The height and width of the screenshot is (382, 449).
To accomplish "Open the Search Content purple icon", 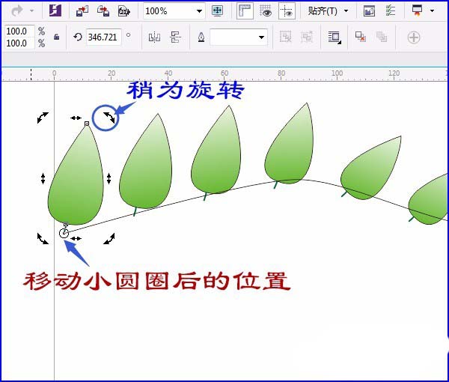I will [x=55, y=11].
